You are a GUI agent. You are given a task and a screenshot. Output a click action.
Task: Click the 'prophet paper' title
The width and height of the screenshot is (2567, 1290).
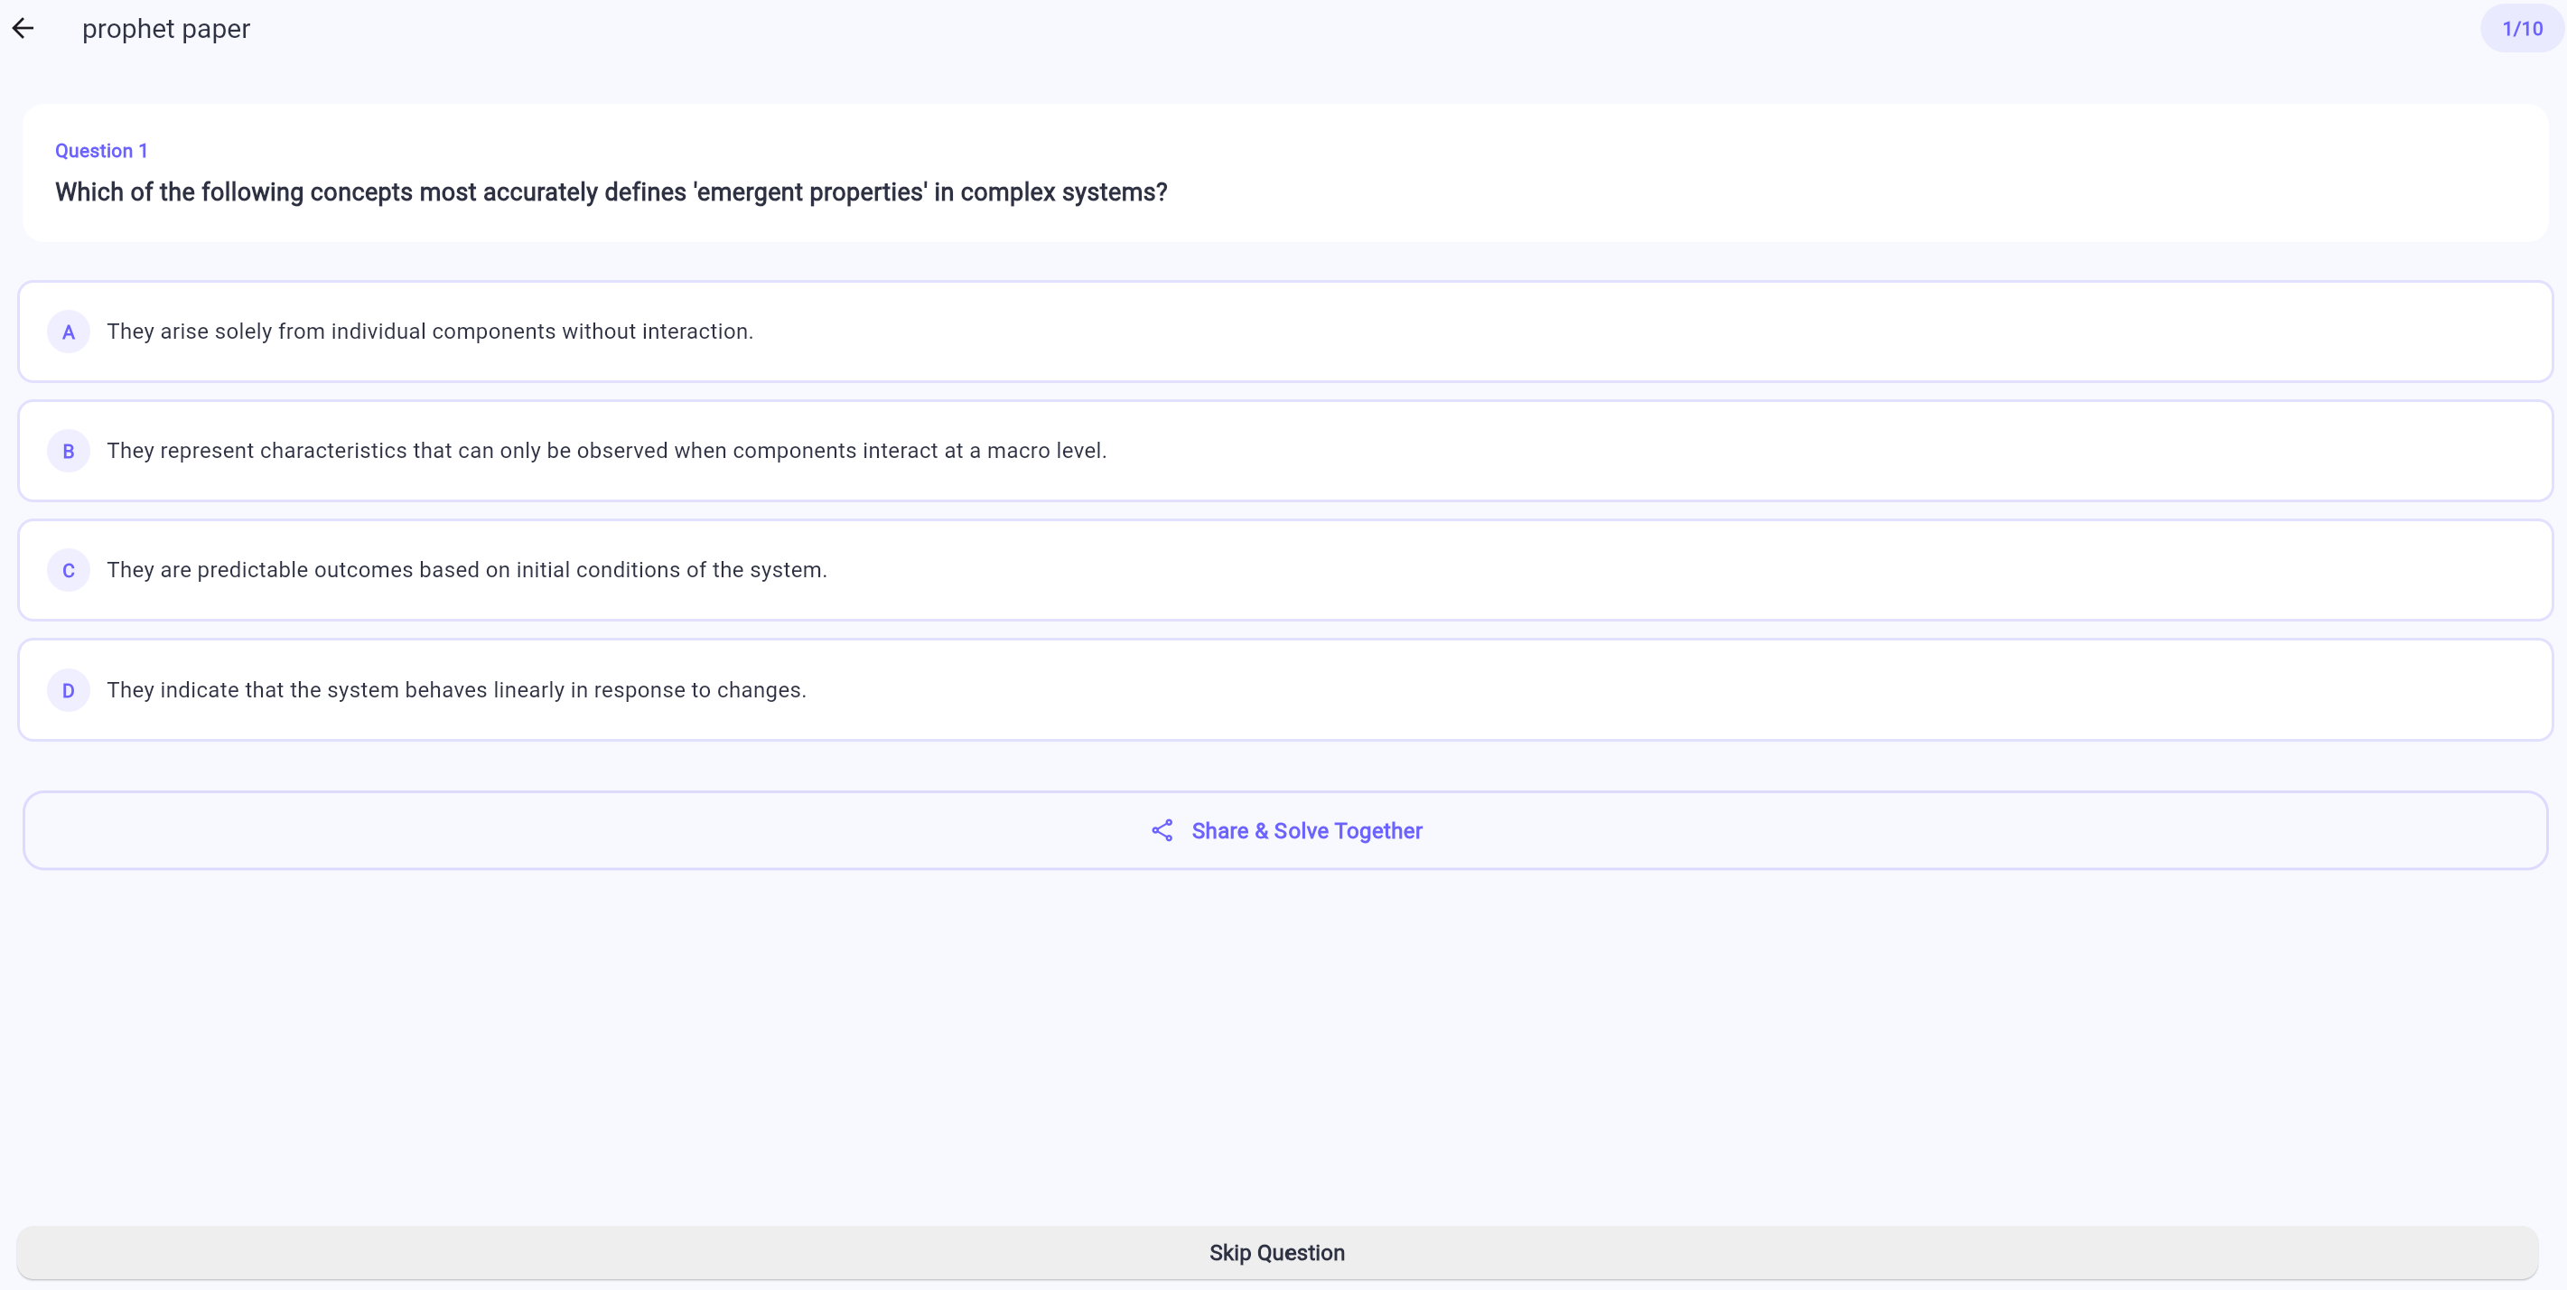165,29
